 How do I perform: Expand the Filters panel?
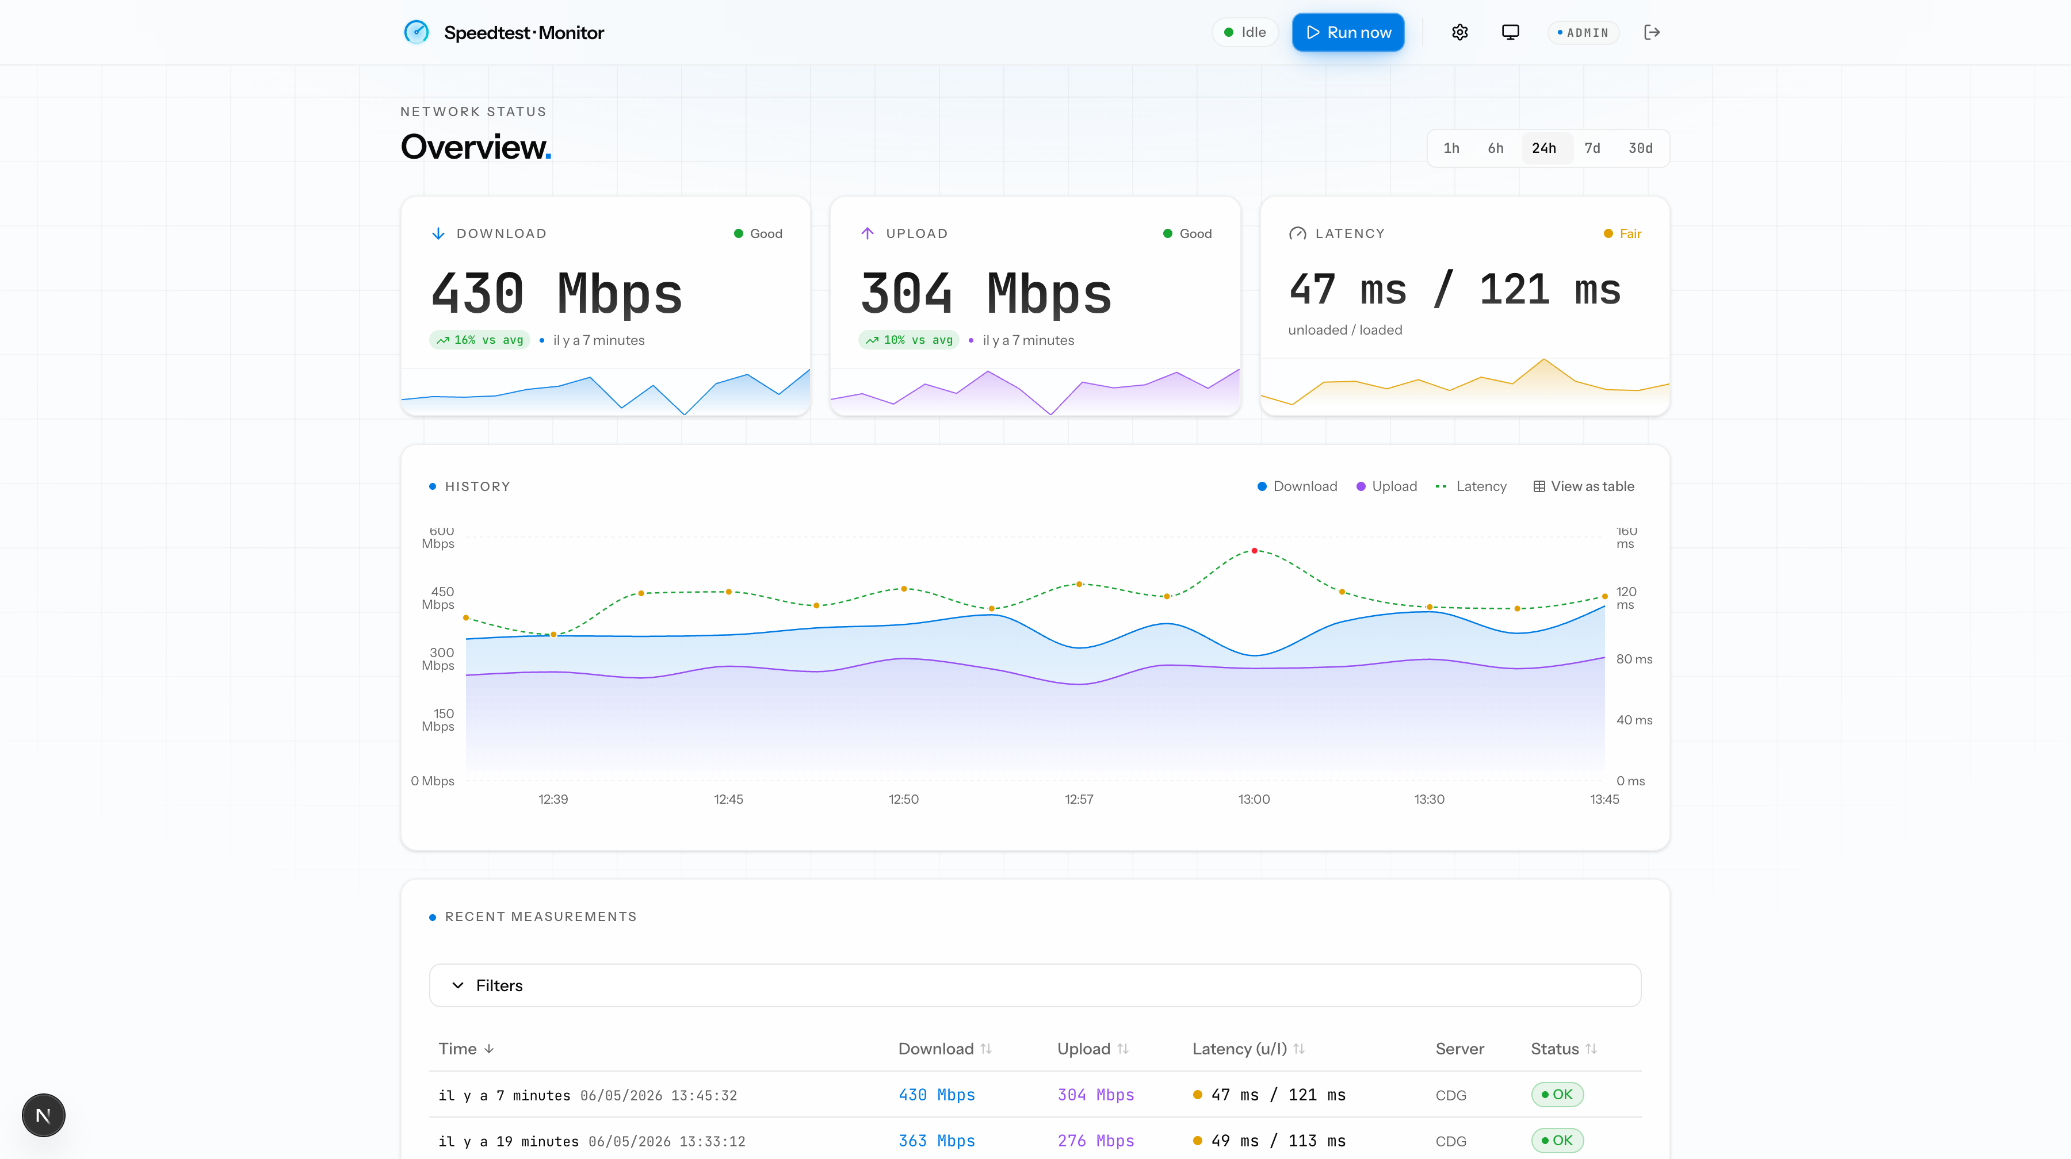click(x=1035, y=985)
